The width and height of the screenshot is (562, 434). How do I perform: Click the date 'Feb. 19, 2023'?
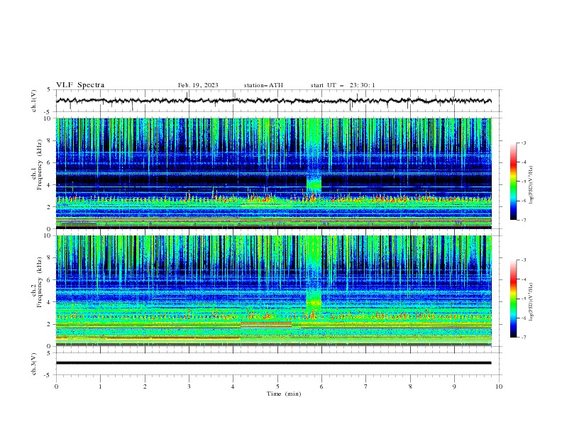(198, 85)
